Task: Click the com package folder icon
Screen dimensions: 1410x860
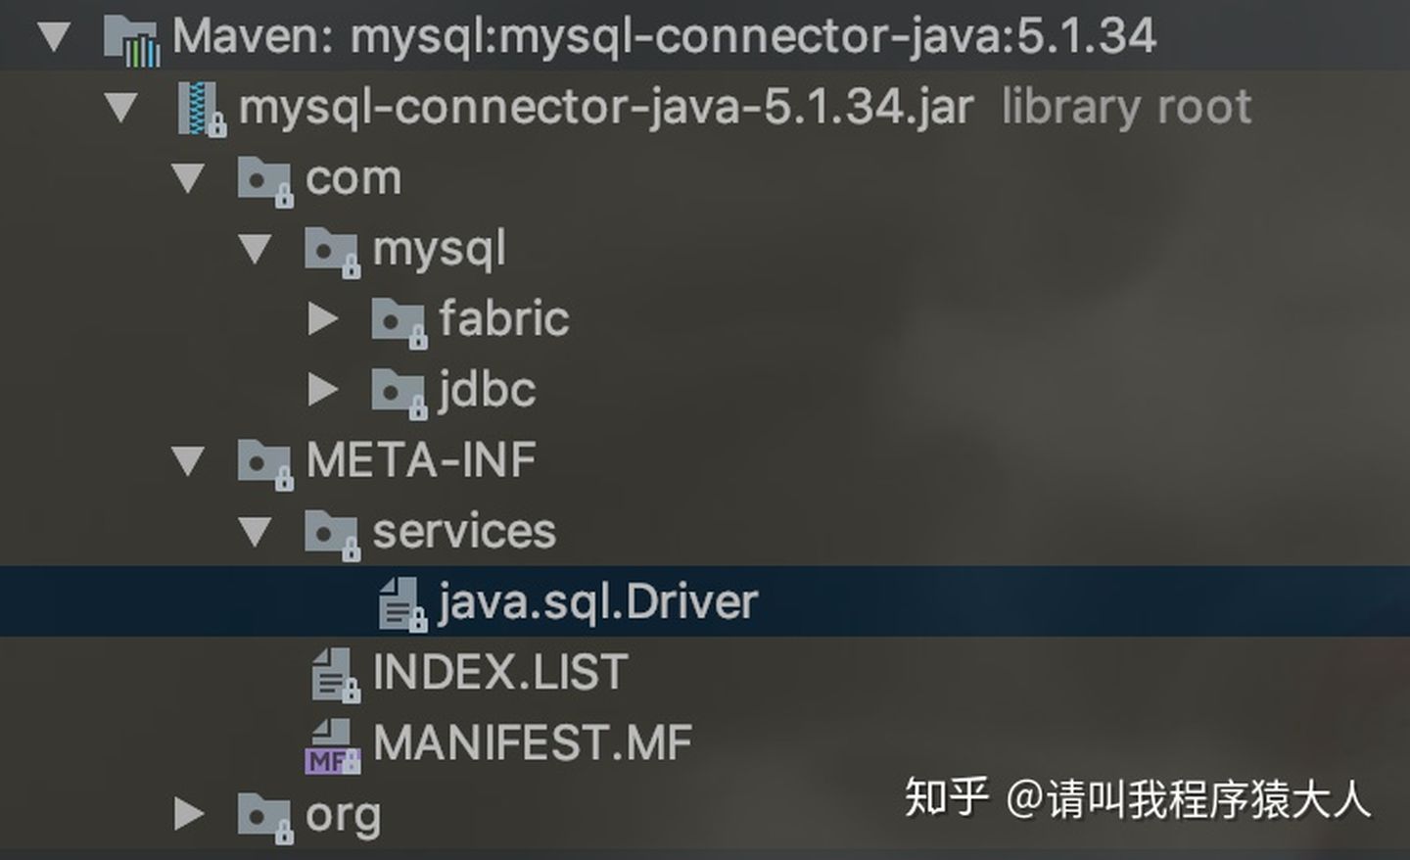Action: [x=265, y=181]
